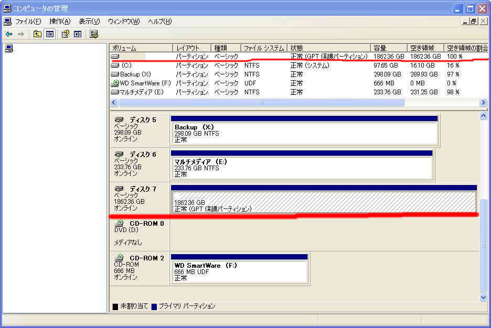The width and height of the screenshot is (491, 328).
Task: Click the vertical scrollbar thumb in disk view
Action: pyautogui.click(x=483, y=245)
